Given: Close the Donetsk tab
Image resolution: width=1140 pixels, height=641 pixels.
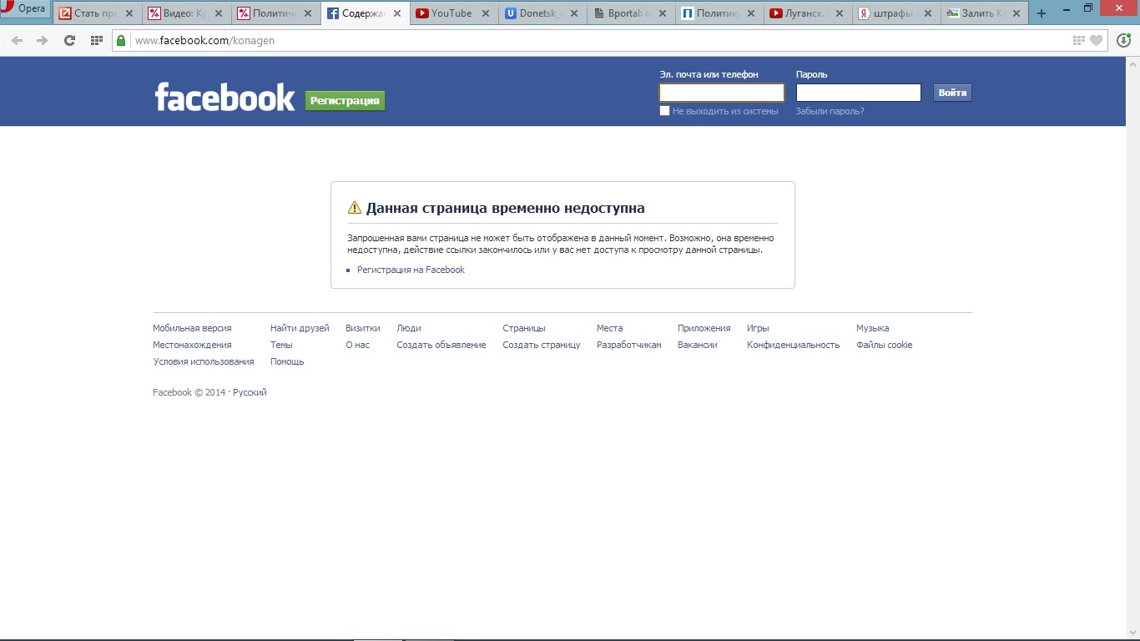Looking at the screenshot, I should pos(573,13).
